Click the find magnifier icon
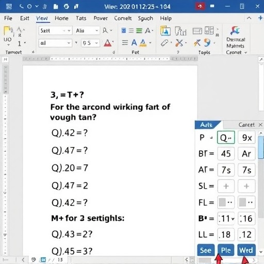Screen dimensions: 264x264 coord(105,30)
